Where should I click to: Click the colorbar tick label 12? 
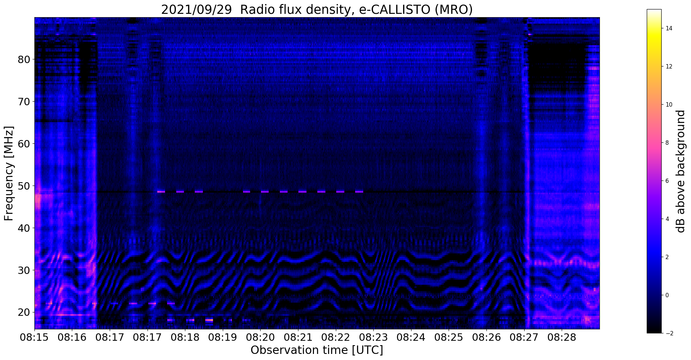pyautogui.click(x=669, y=66)
